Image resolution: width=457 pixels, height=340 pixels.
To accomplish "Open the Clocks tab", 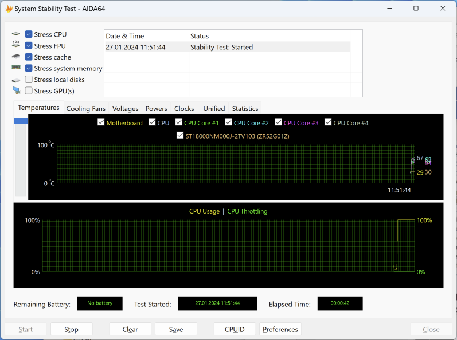I will (x=184, y=109).
